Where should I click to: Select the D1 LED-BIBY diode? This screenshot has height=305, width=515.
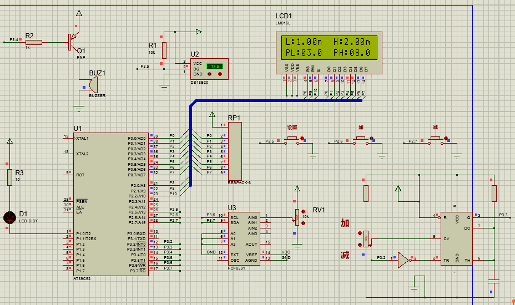click(9, 217)
